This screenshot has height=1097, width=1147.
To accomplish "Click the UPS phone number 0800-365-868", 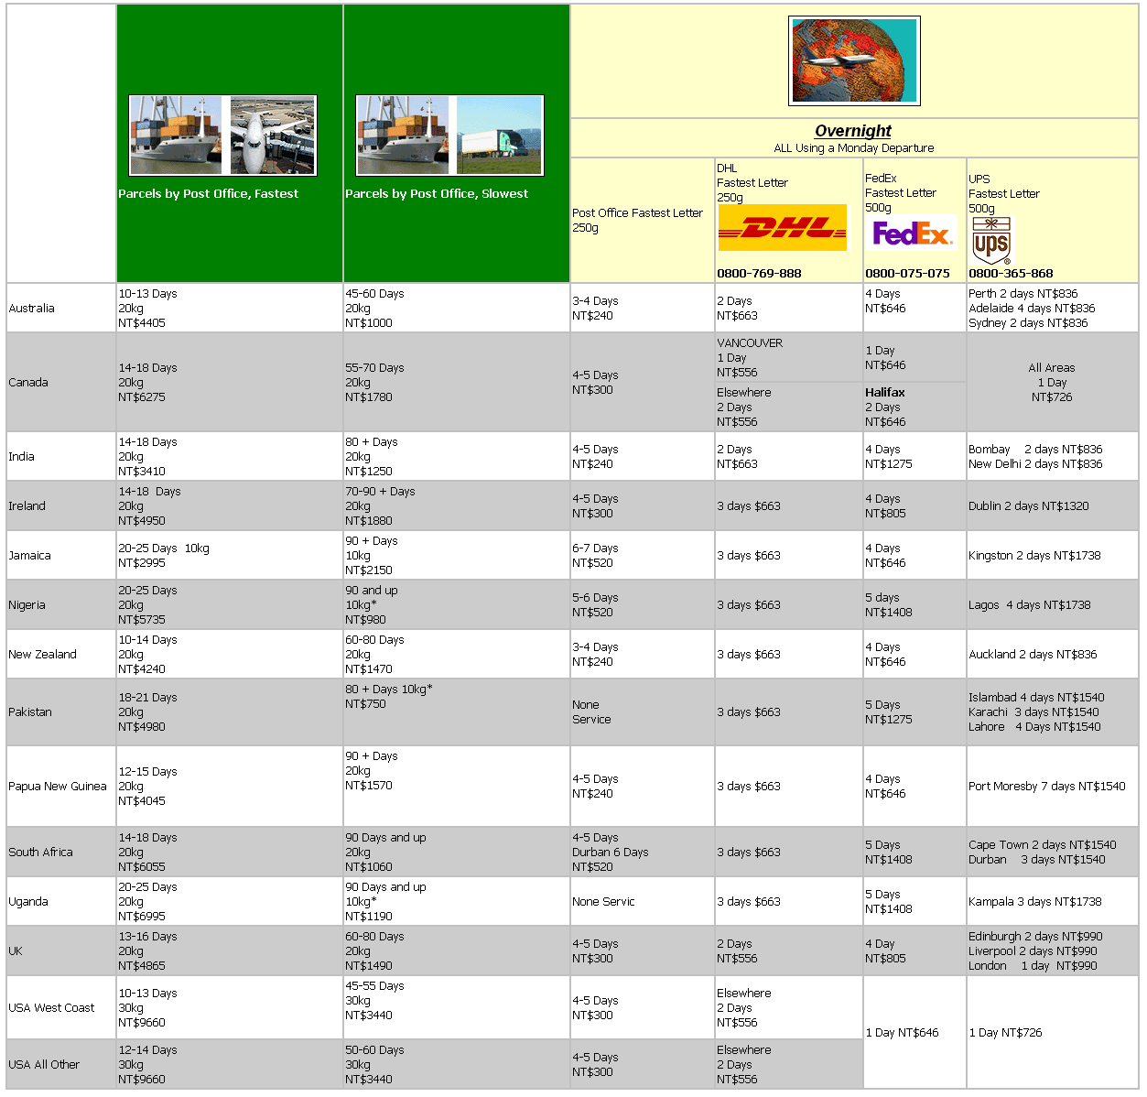I will 1011,273.
